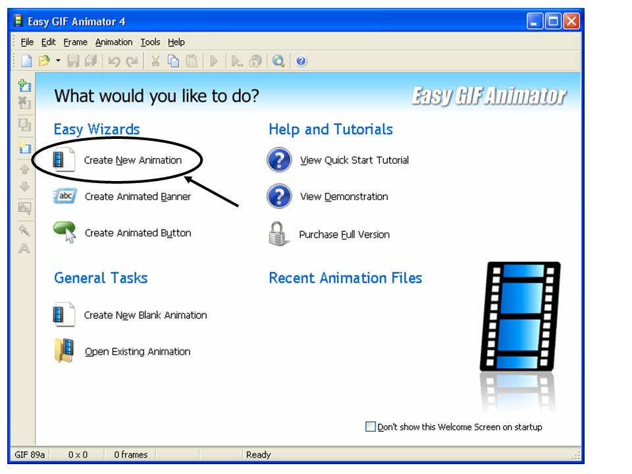Click the 0 x 0 status bar entry

[78, 455]
